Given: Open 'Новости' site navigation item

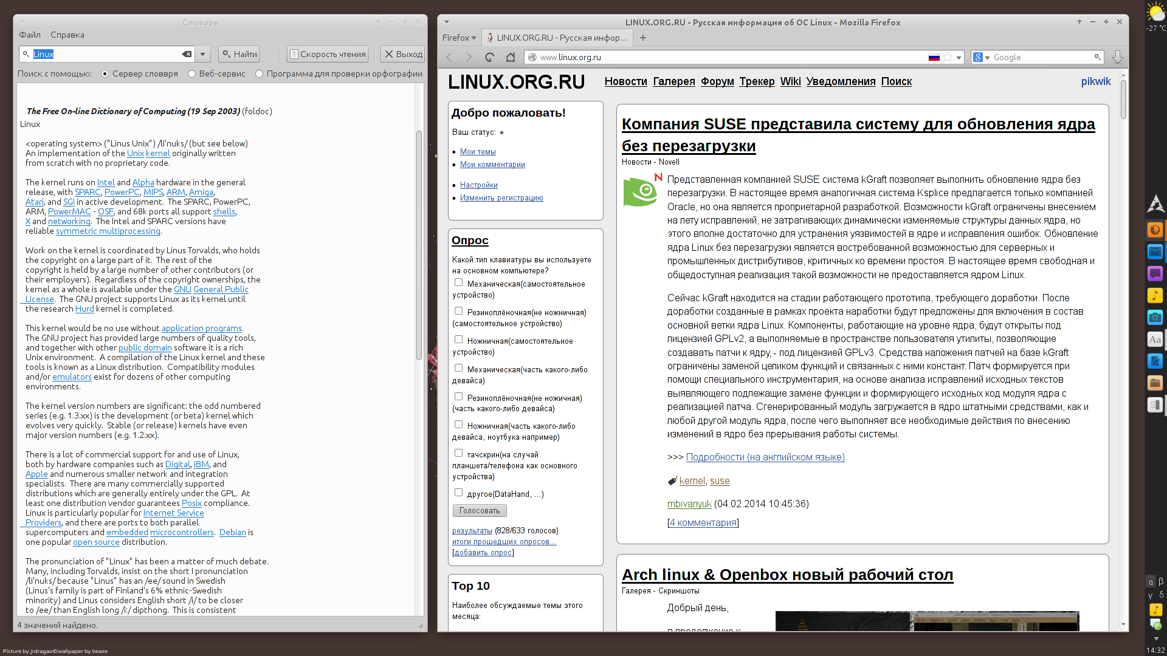Looking at the screenshot, I should pyautogui.click(x=625, y=81).
